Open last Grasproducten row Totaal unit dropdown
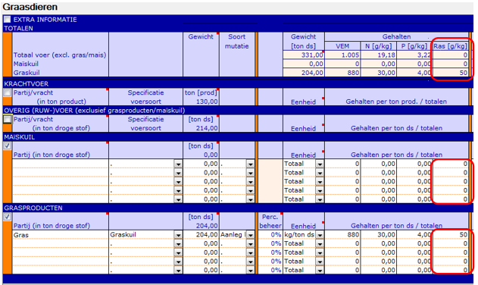The height and width of the screenshot is (285, 478). 320,271
